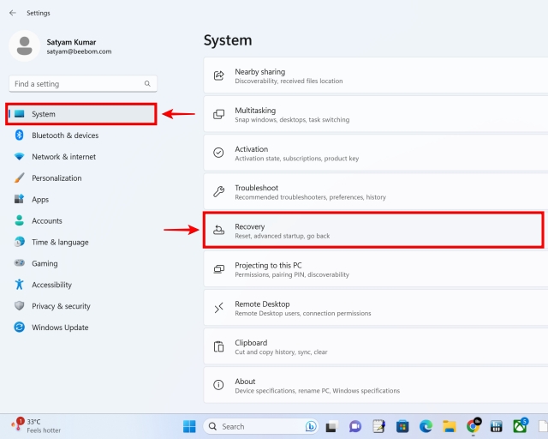
Task: Open Troubleshoot settings
Action: coord(376,192)
